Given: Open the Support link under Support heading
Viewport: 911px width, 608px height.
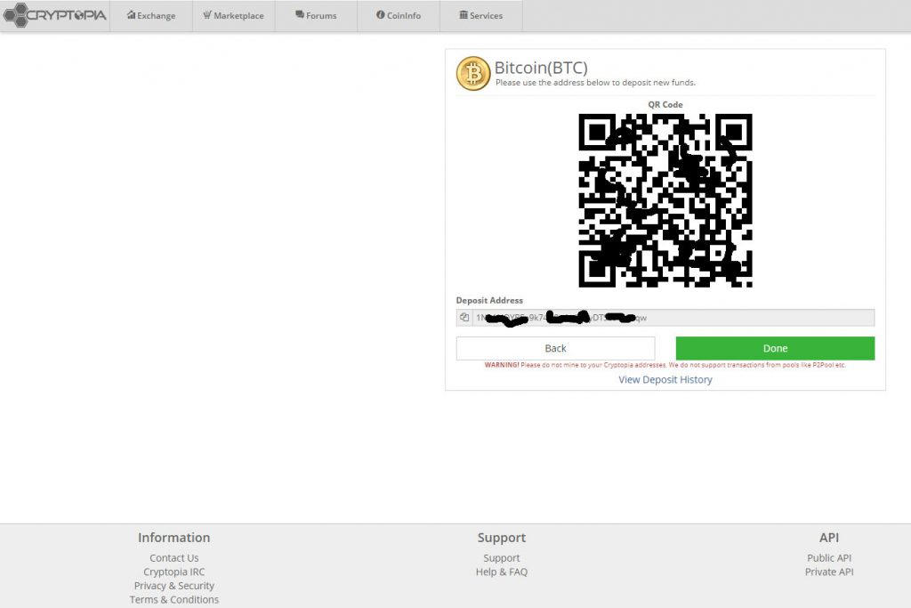Looking at the screenshot, I should (x=502, y=558).
